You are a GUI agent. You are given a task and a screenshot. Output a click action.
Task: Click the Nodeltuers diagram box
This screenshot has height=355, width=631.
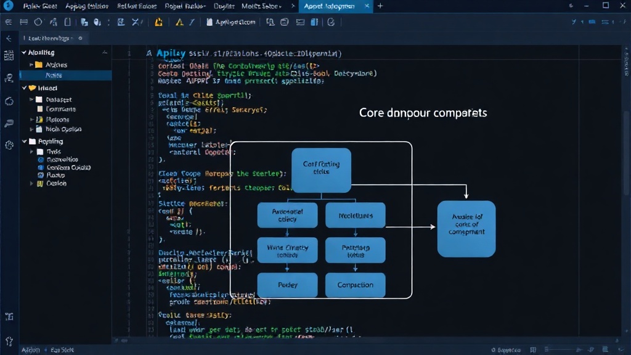[356, 215]
